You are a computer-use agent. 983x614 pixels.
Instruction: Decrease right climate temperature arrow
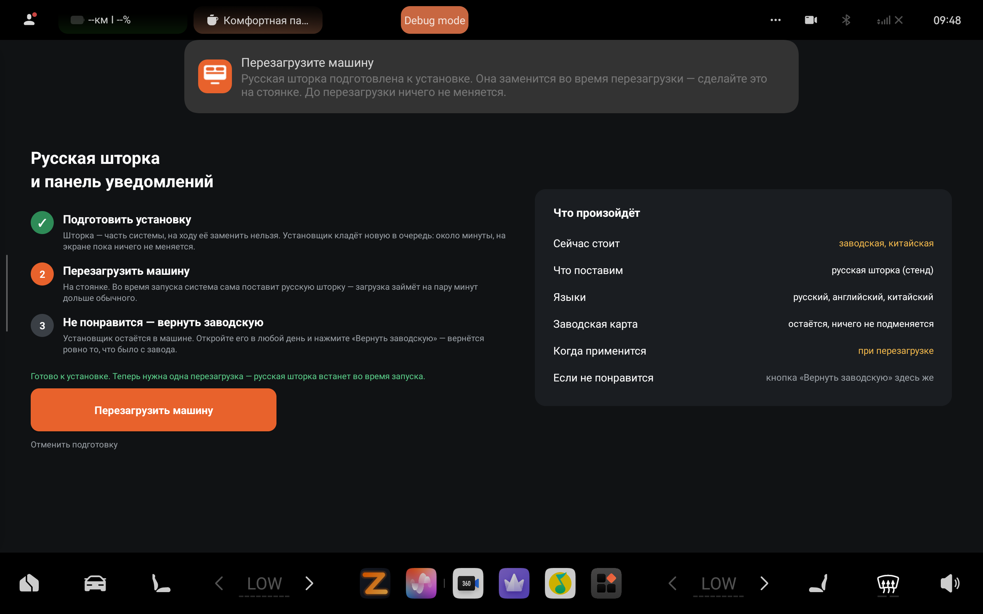click(673, 583)
